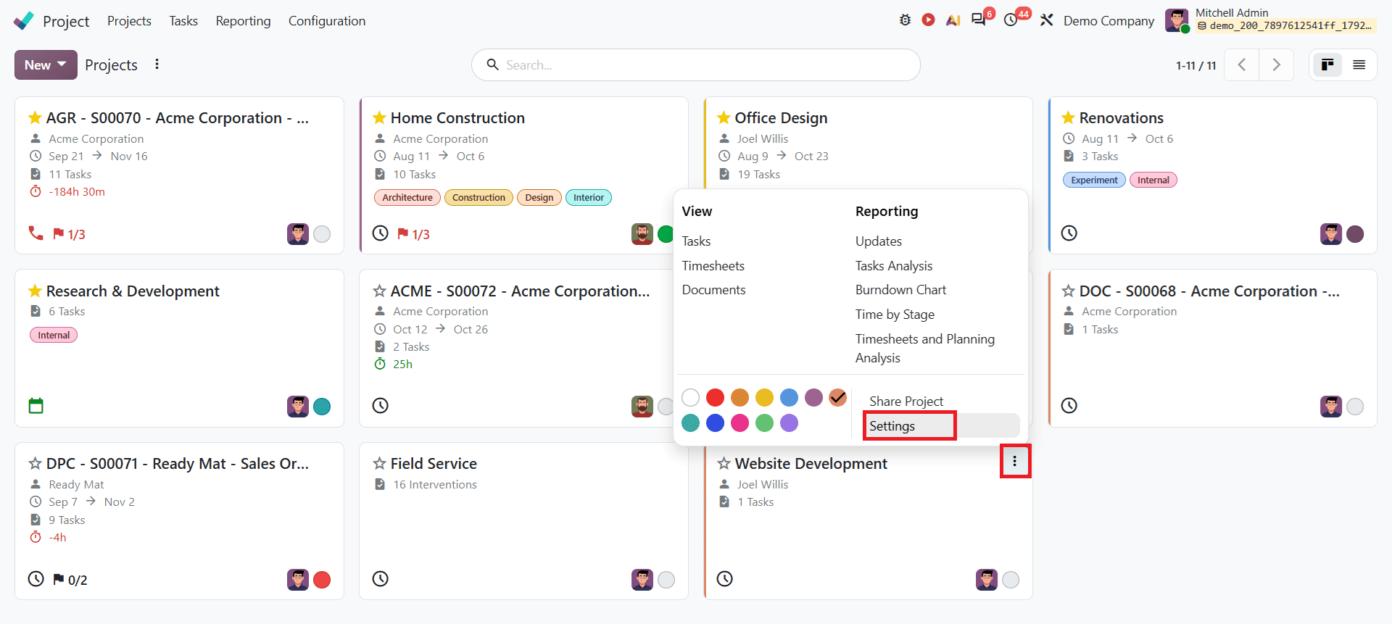Favorite the Website Development project star

click(x=724, y=463)
